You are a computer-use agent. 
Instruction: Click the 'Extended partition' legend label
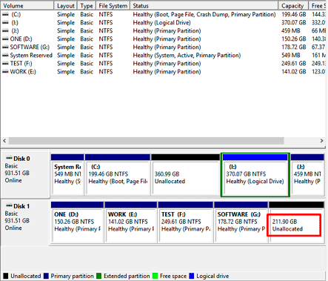pos(127,276)
